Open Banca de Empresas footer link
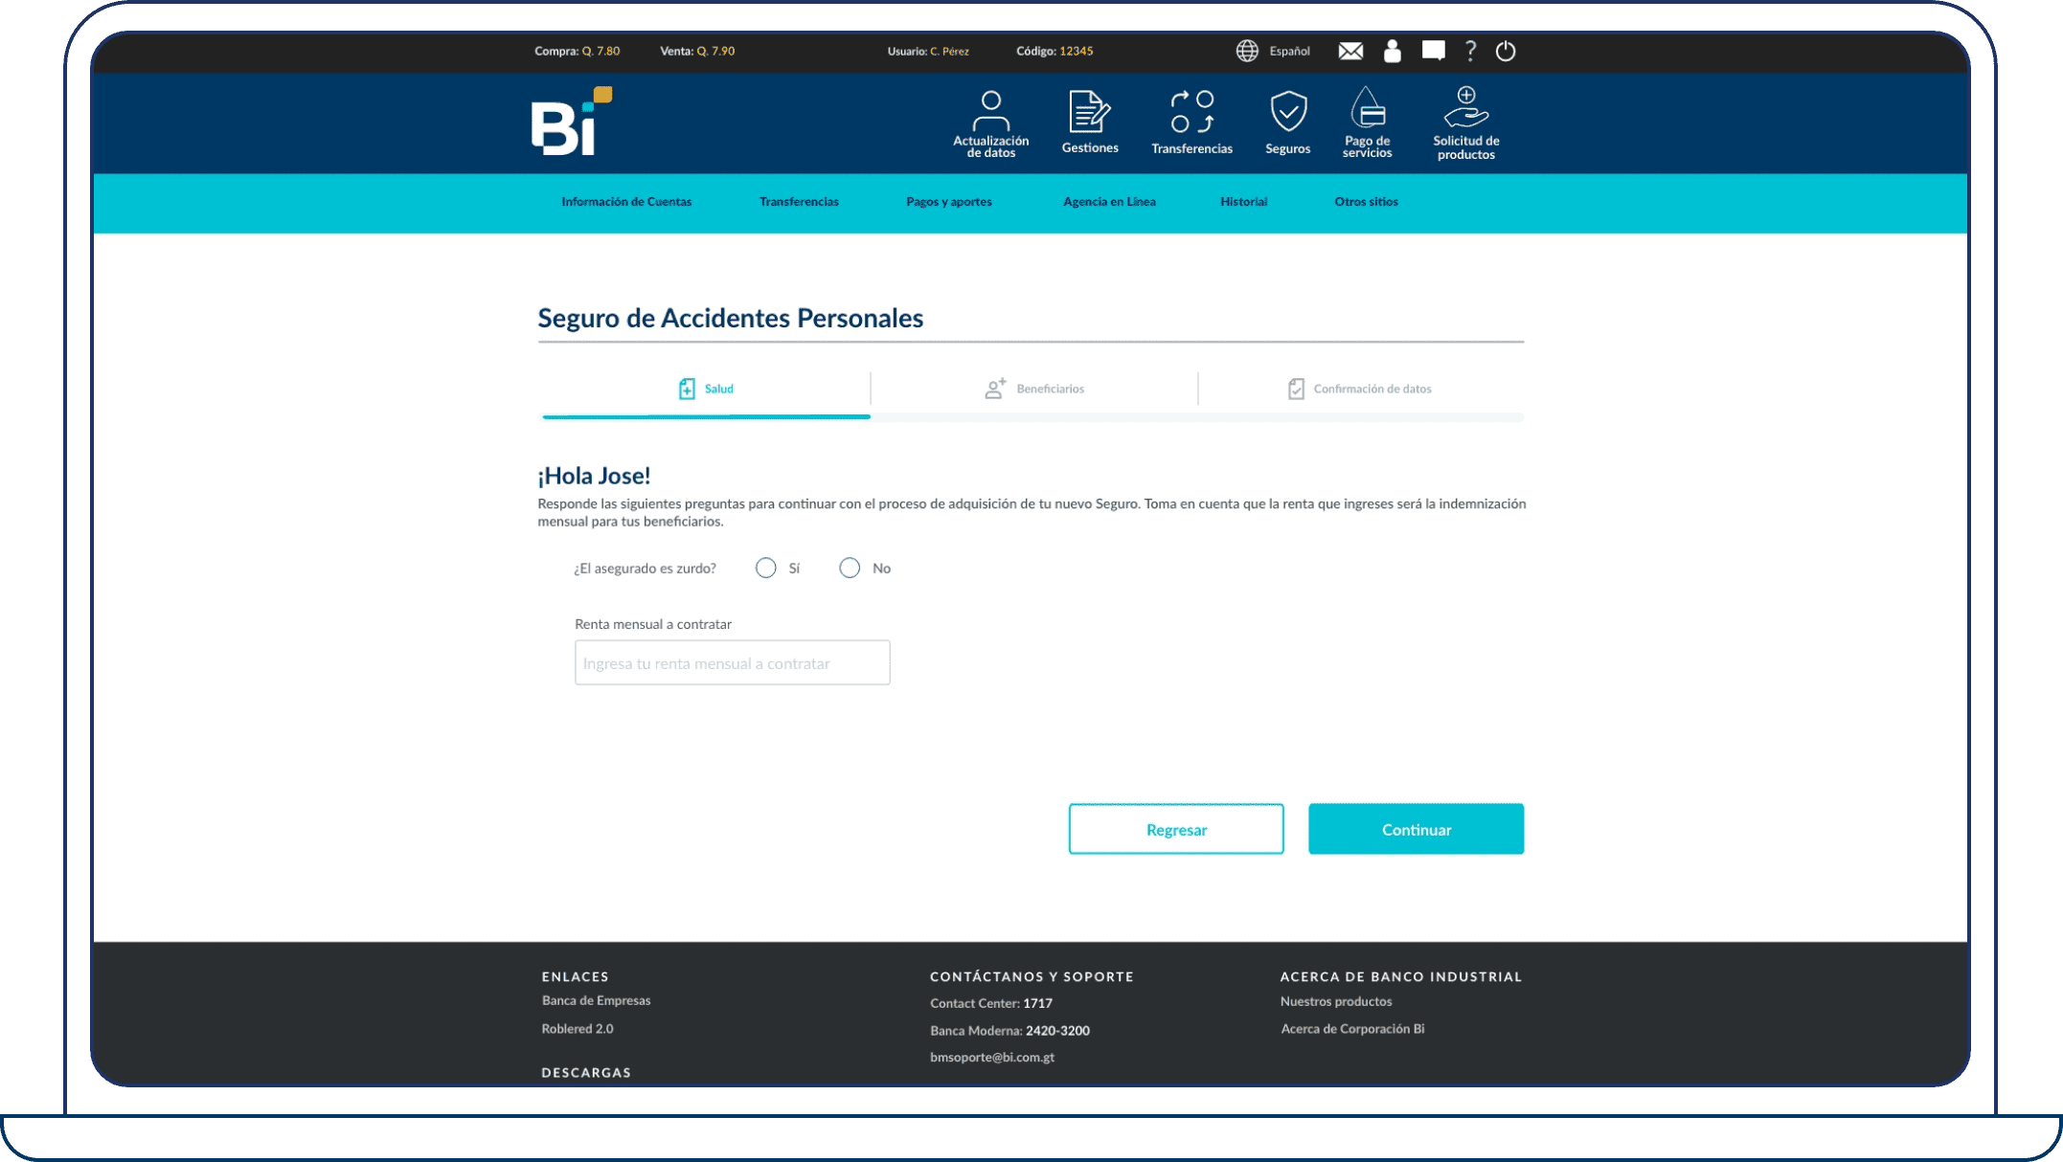2063x1162 pixels. coord(596,1000)
